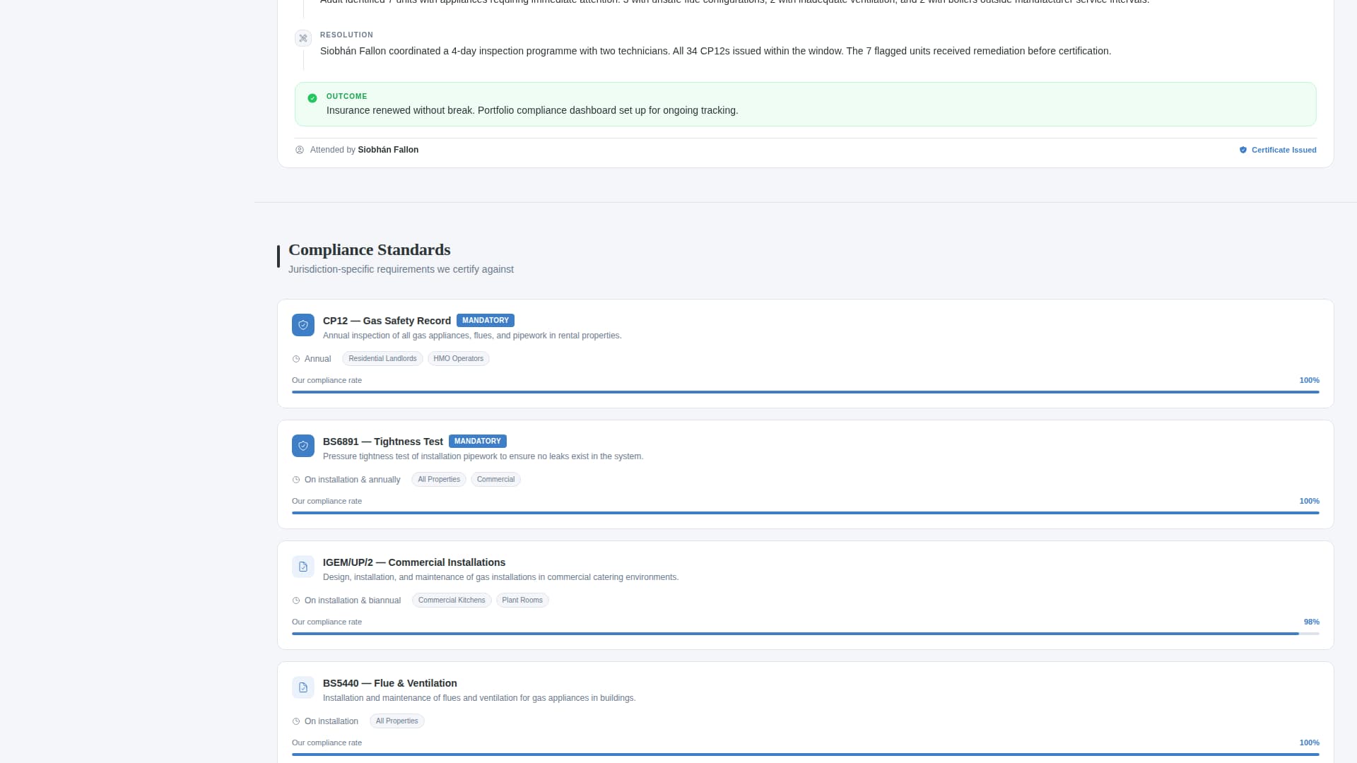Click the RESOLUTION section label

(x=346, y=35)
